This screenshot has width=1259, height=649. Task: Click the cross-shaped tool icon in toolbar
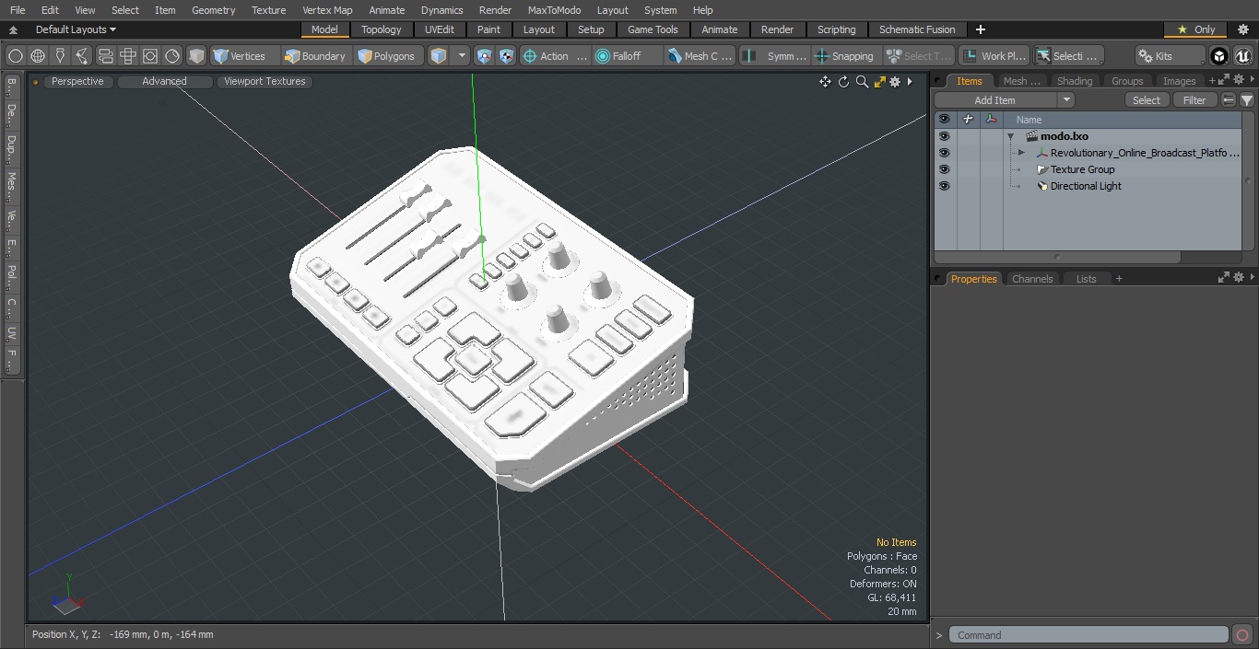pos(128,56)
